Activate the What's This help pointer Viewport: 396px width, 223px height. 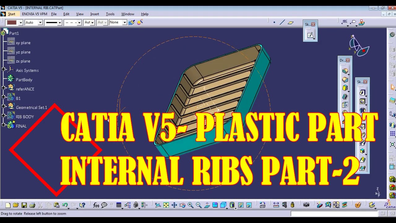pos(82,205)
